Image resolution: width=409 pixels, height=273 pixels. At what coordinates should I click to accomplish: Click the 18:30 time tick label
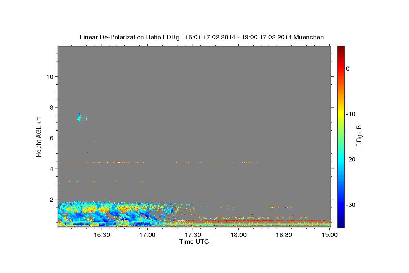click(284, 235)
